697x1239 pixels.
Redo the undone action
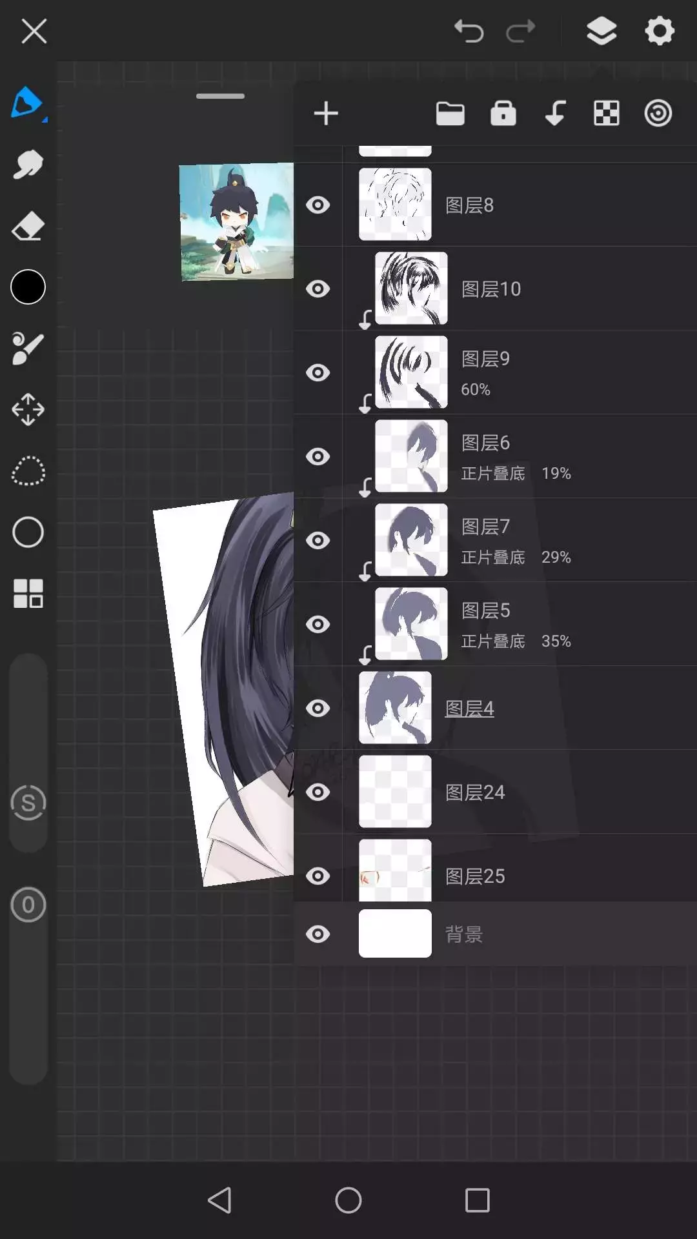point(521,31)
